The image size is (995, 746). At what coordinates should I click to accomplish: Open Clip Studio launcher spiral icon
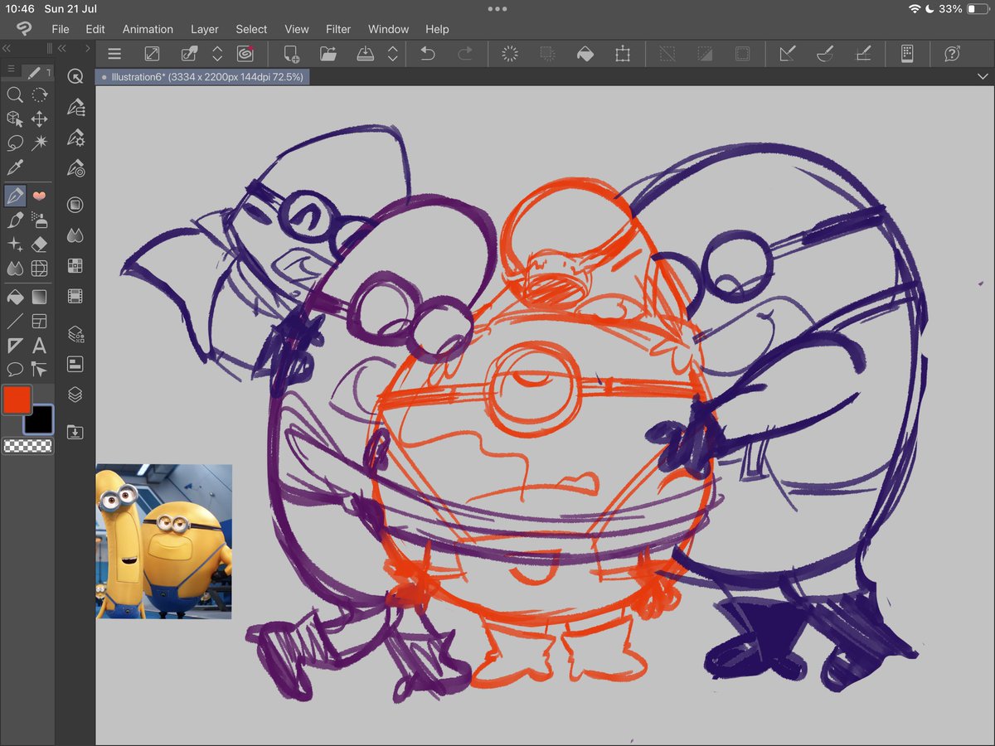tap(245, 54)
